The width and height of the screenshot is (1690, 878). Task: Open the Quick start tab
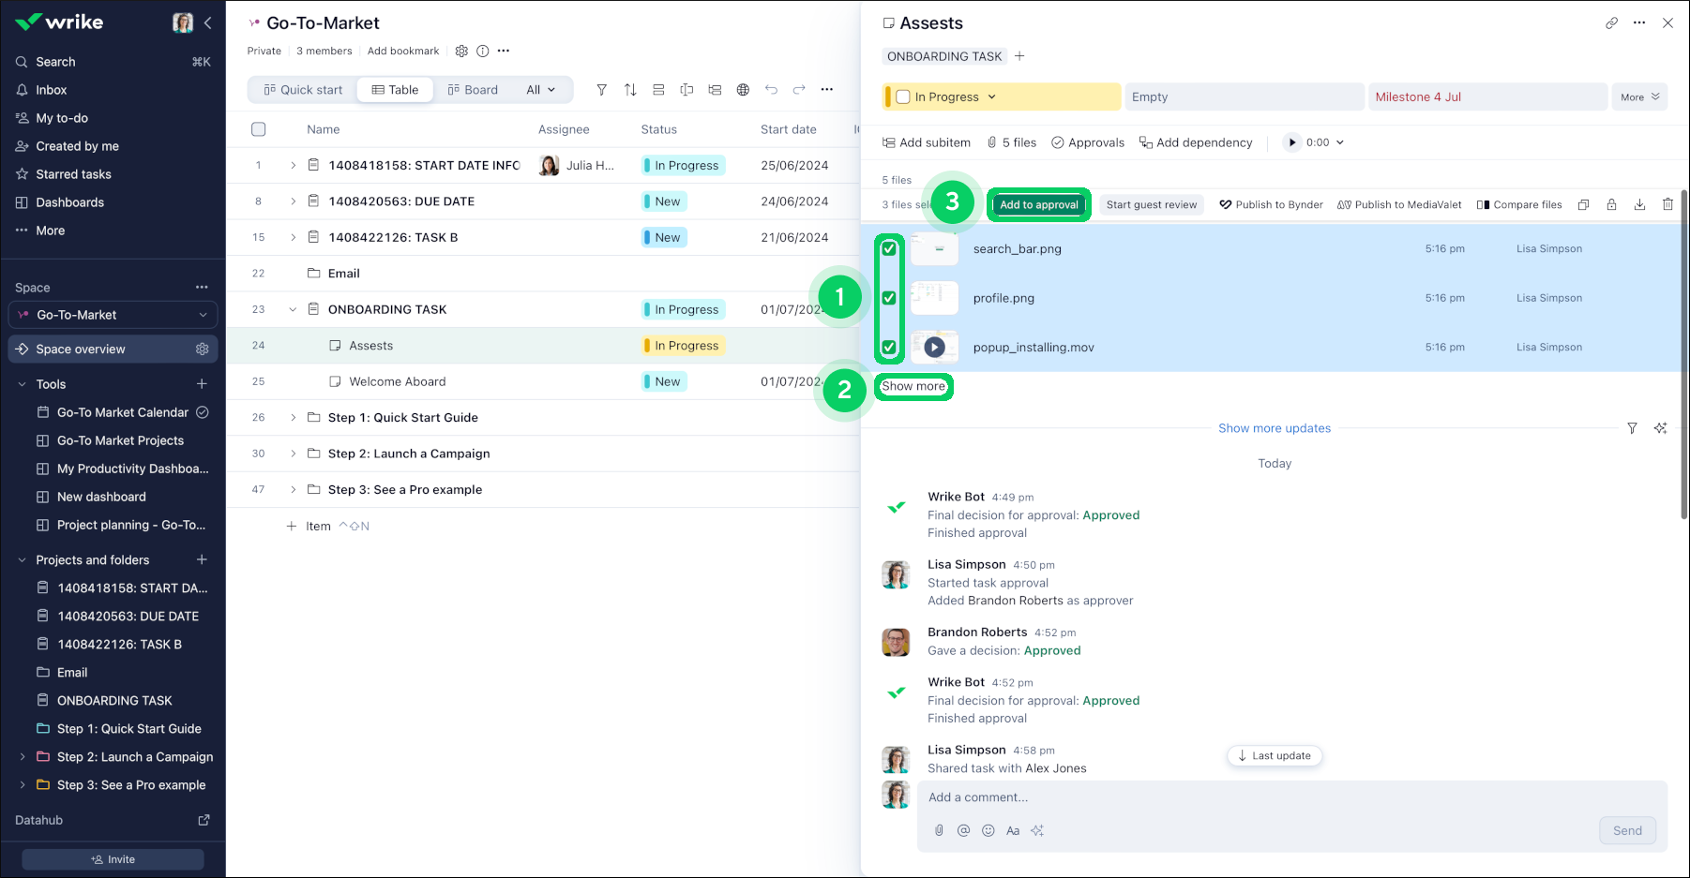click(303, 90)
